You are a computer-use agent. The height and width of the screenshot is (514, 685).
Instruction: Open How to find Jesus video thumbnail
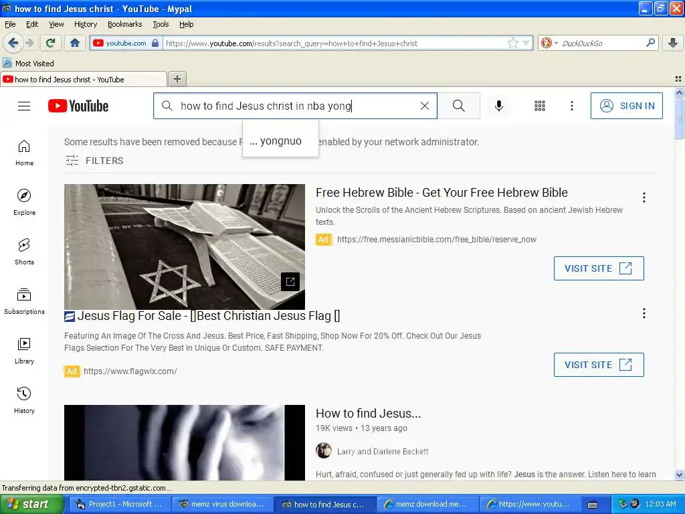pyautogui.click(x=185, y=443)
